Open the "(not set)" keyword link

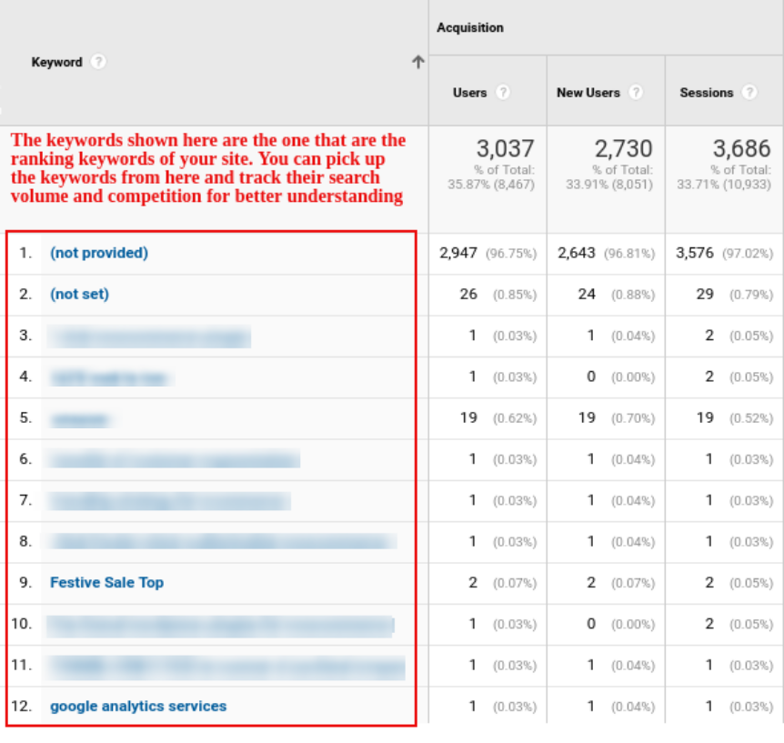[79, 294]
